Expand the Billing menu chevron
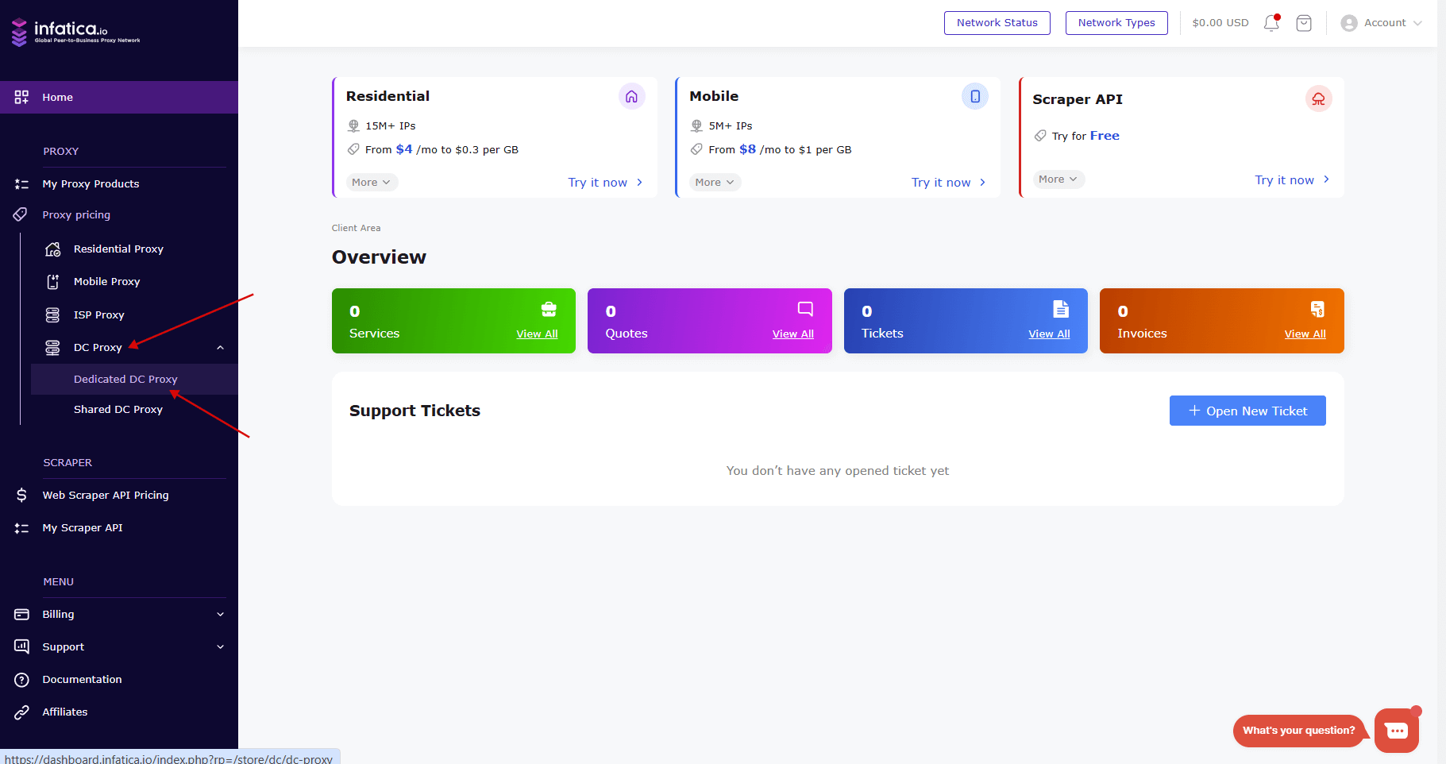 (x=220, y=615)
